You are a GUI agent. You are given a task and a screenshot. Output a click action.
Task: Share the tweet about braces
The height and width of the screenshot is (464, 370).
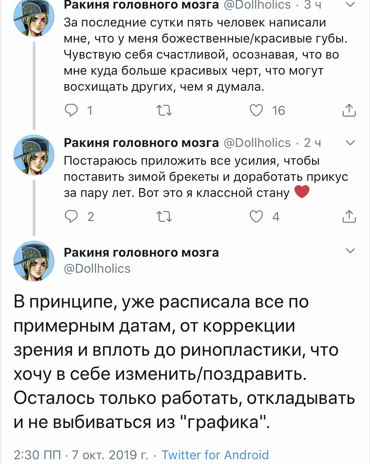pyautogui.click(x=349, y=217)
